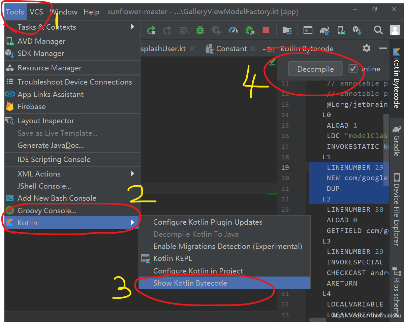Open Project Structure folder icon
Viewport: 404px width, 322px height.
click(287, 30)
